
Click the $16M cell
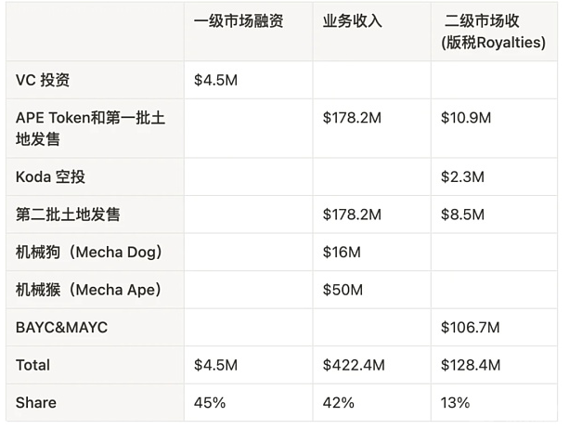point(342,252)
